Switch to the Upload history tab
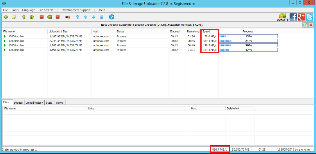Viewport: 316px width, 154px height. (34, 102)
